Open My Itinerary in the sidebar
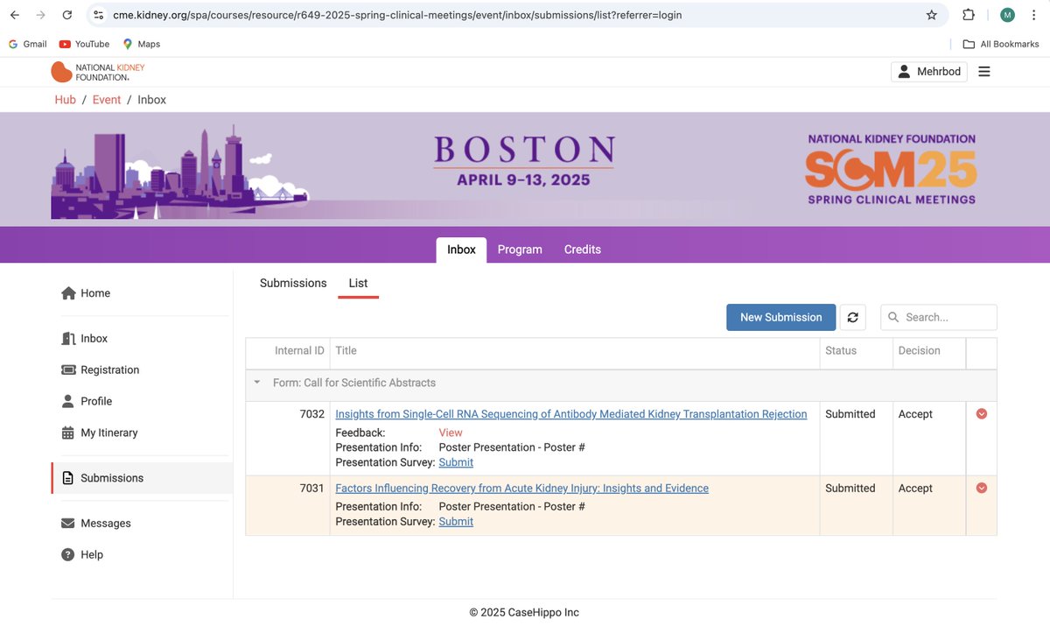 (100, 433)
